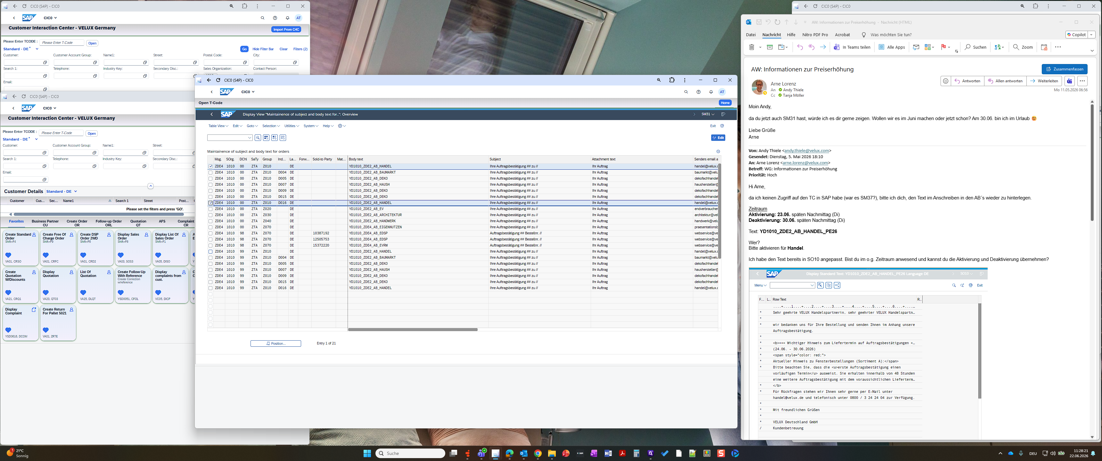Screen dimensions: 1102x461
Task: Check the row YD1010_ZDE2_AB_BAUMARKT with DChl 00
Action: (x=210, y=172)
